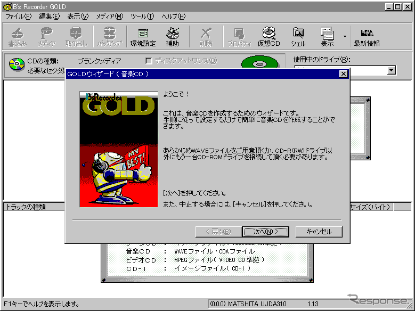Click the 書込み (Write) toolbar icon
The height and width of the screenshot is (311, 415).
(x=18, y=37)
